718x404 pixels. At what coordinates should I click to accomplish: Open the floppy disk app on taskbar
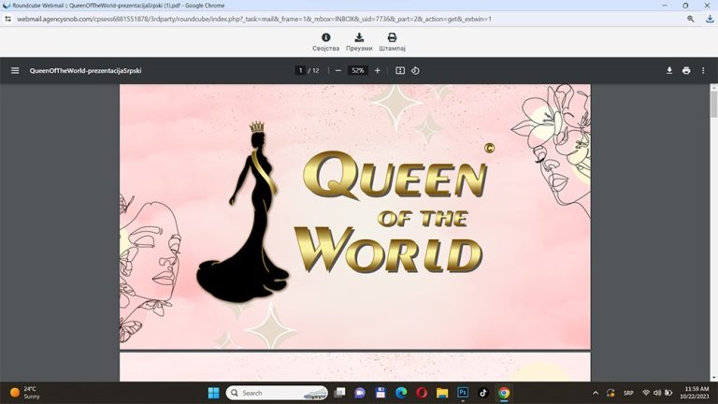[x=381, y=393]
